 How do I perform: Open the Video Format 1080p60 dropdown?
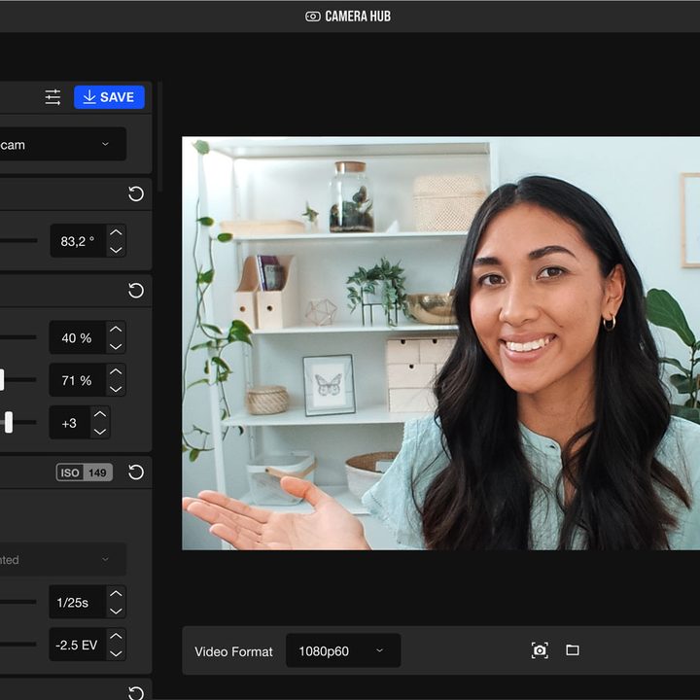(343, 650)
